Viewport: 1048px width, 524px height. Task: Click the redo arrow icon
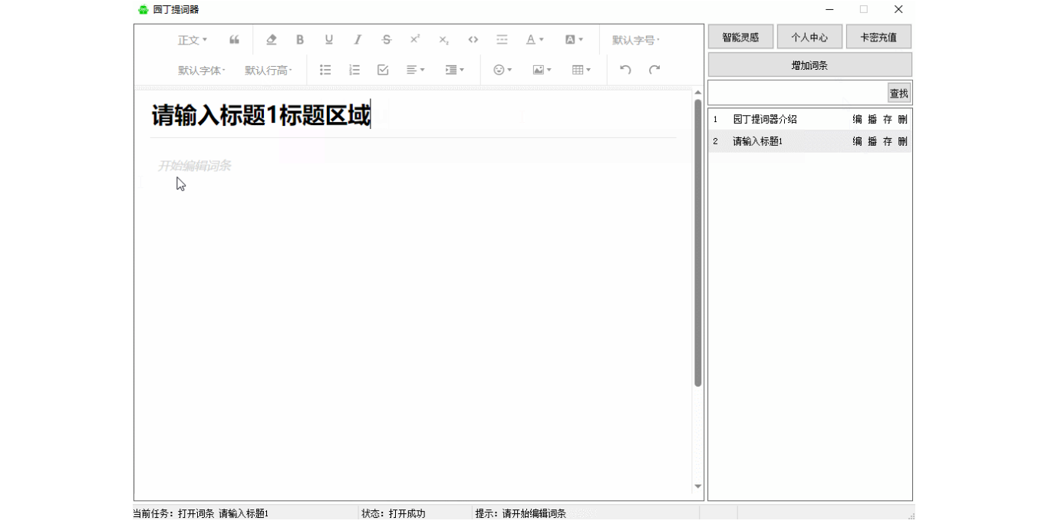654,70
